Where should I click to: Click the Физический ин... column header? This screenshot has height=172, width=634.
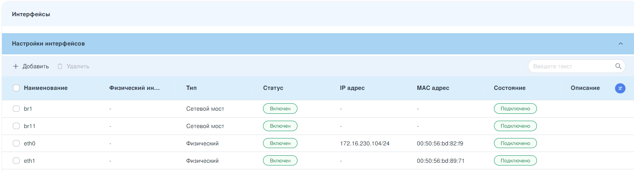point(134,88)
